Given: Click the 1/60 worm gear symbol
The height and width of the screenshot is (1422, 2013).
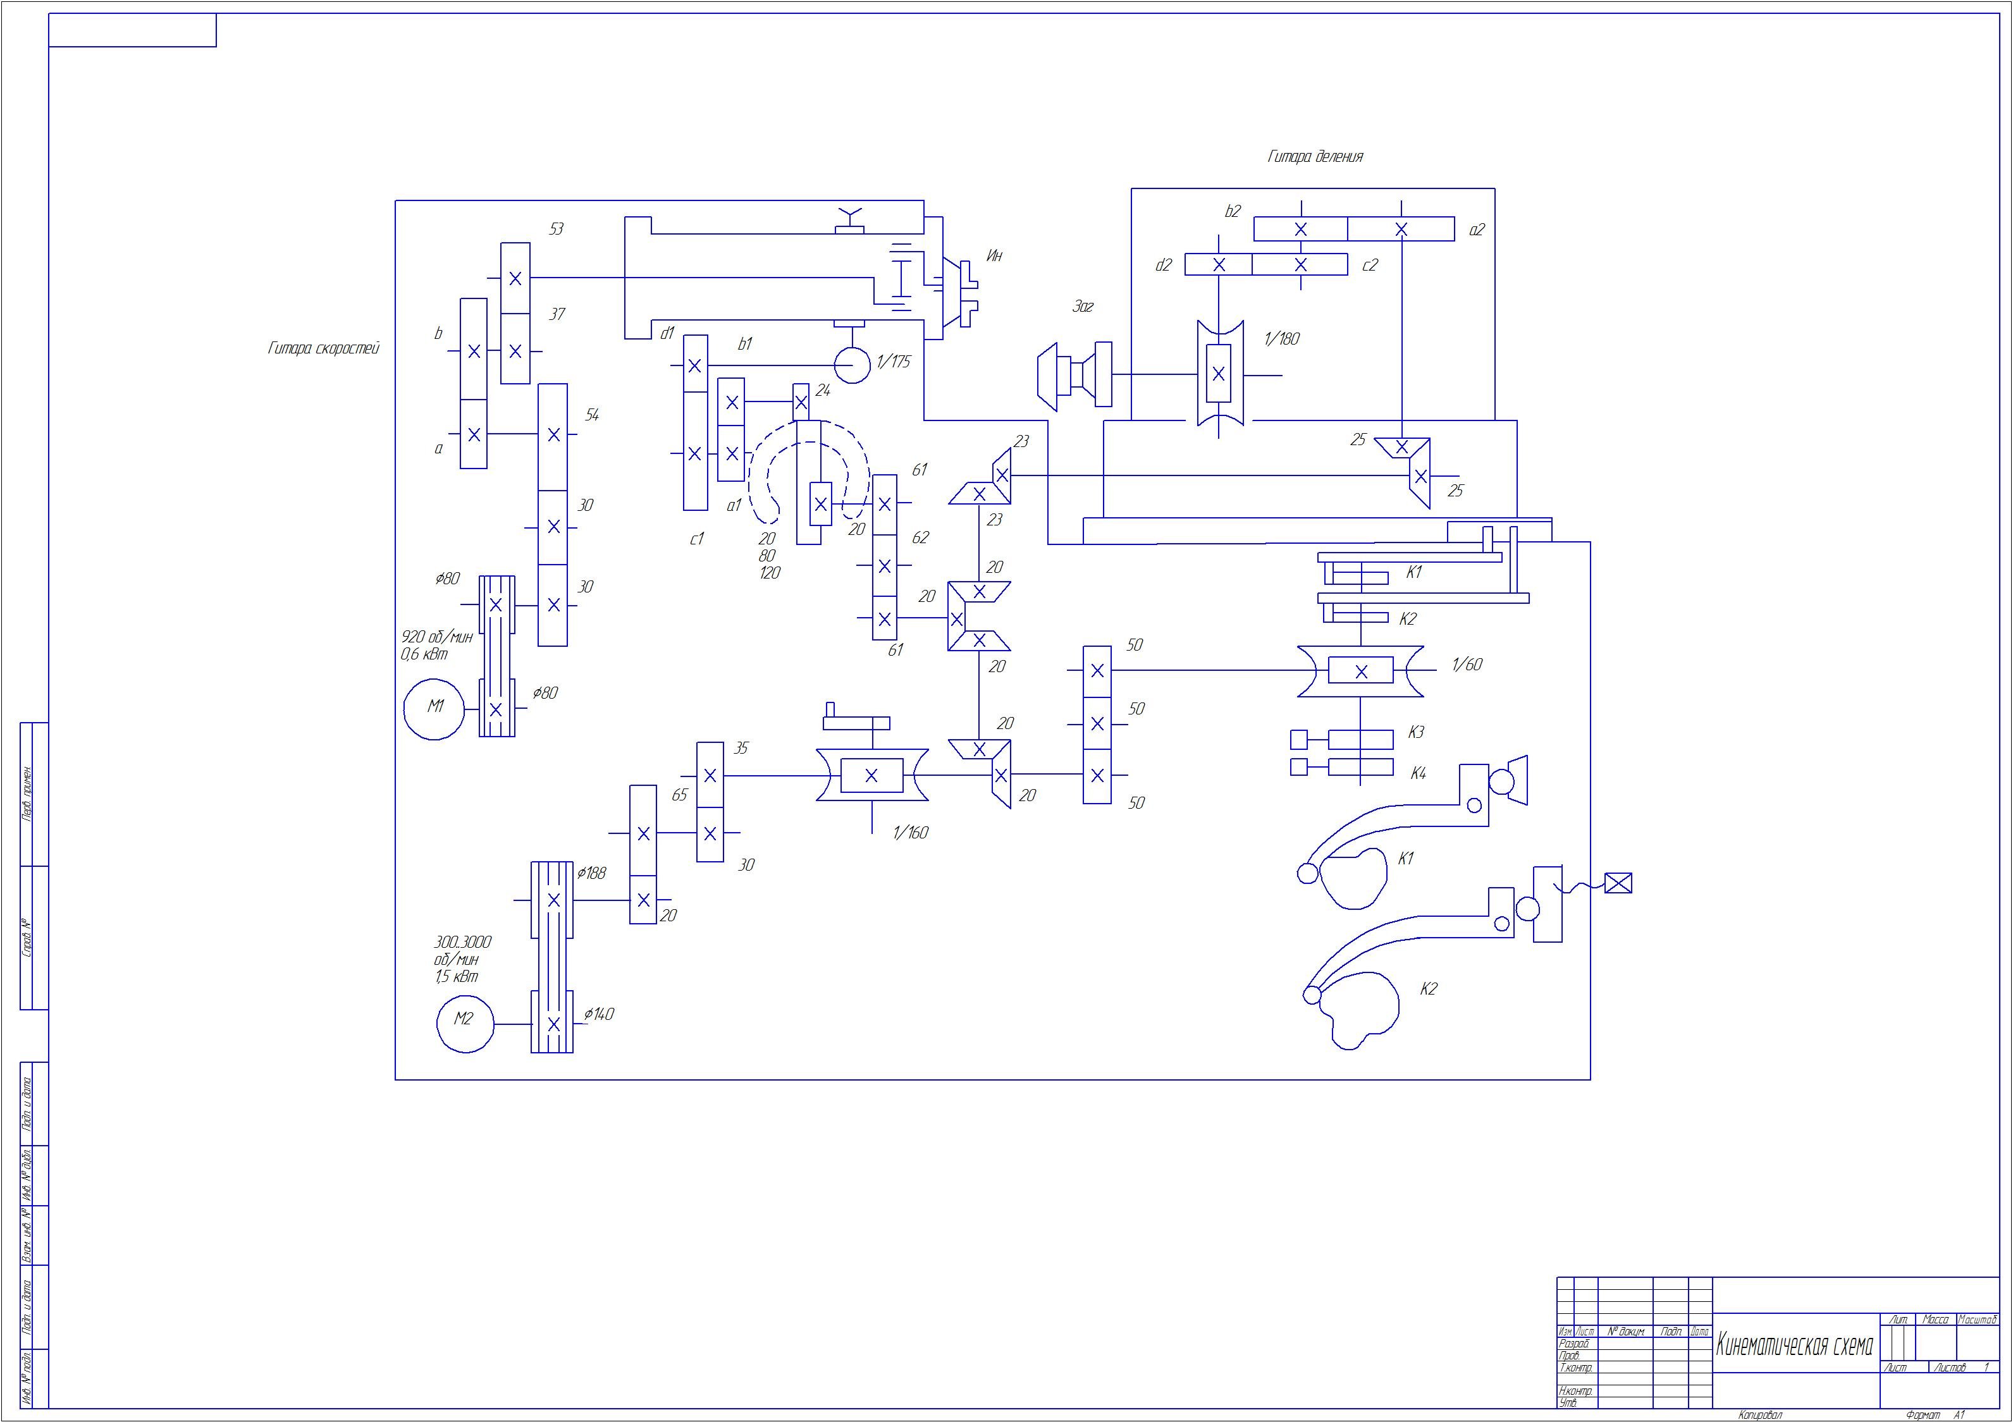Looking at the screenshot, I should (1360, 671).
